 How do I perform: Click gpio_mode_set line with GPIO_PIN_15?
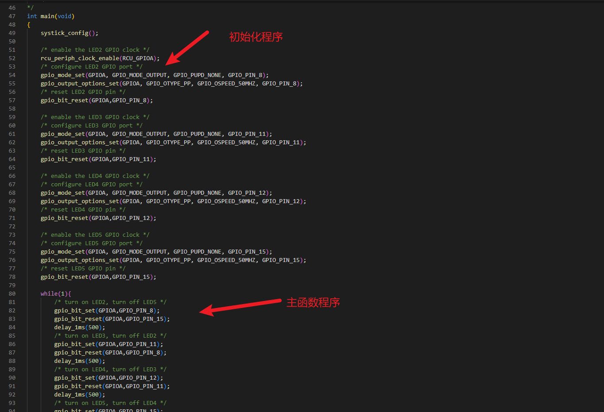[156, 252]
